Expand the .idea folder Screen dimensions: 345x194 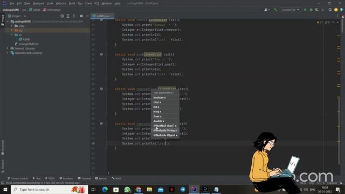(x=12, y=26)
